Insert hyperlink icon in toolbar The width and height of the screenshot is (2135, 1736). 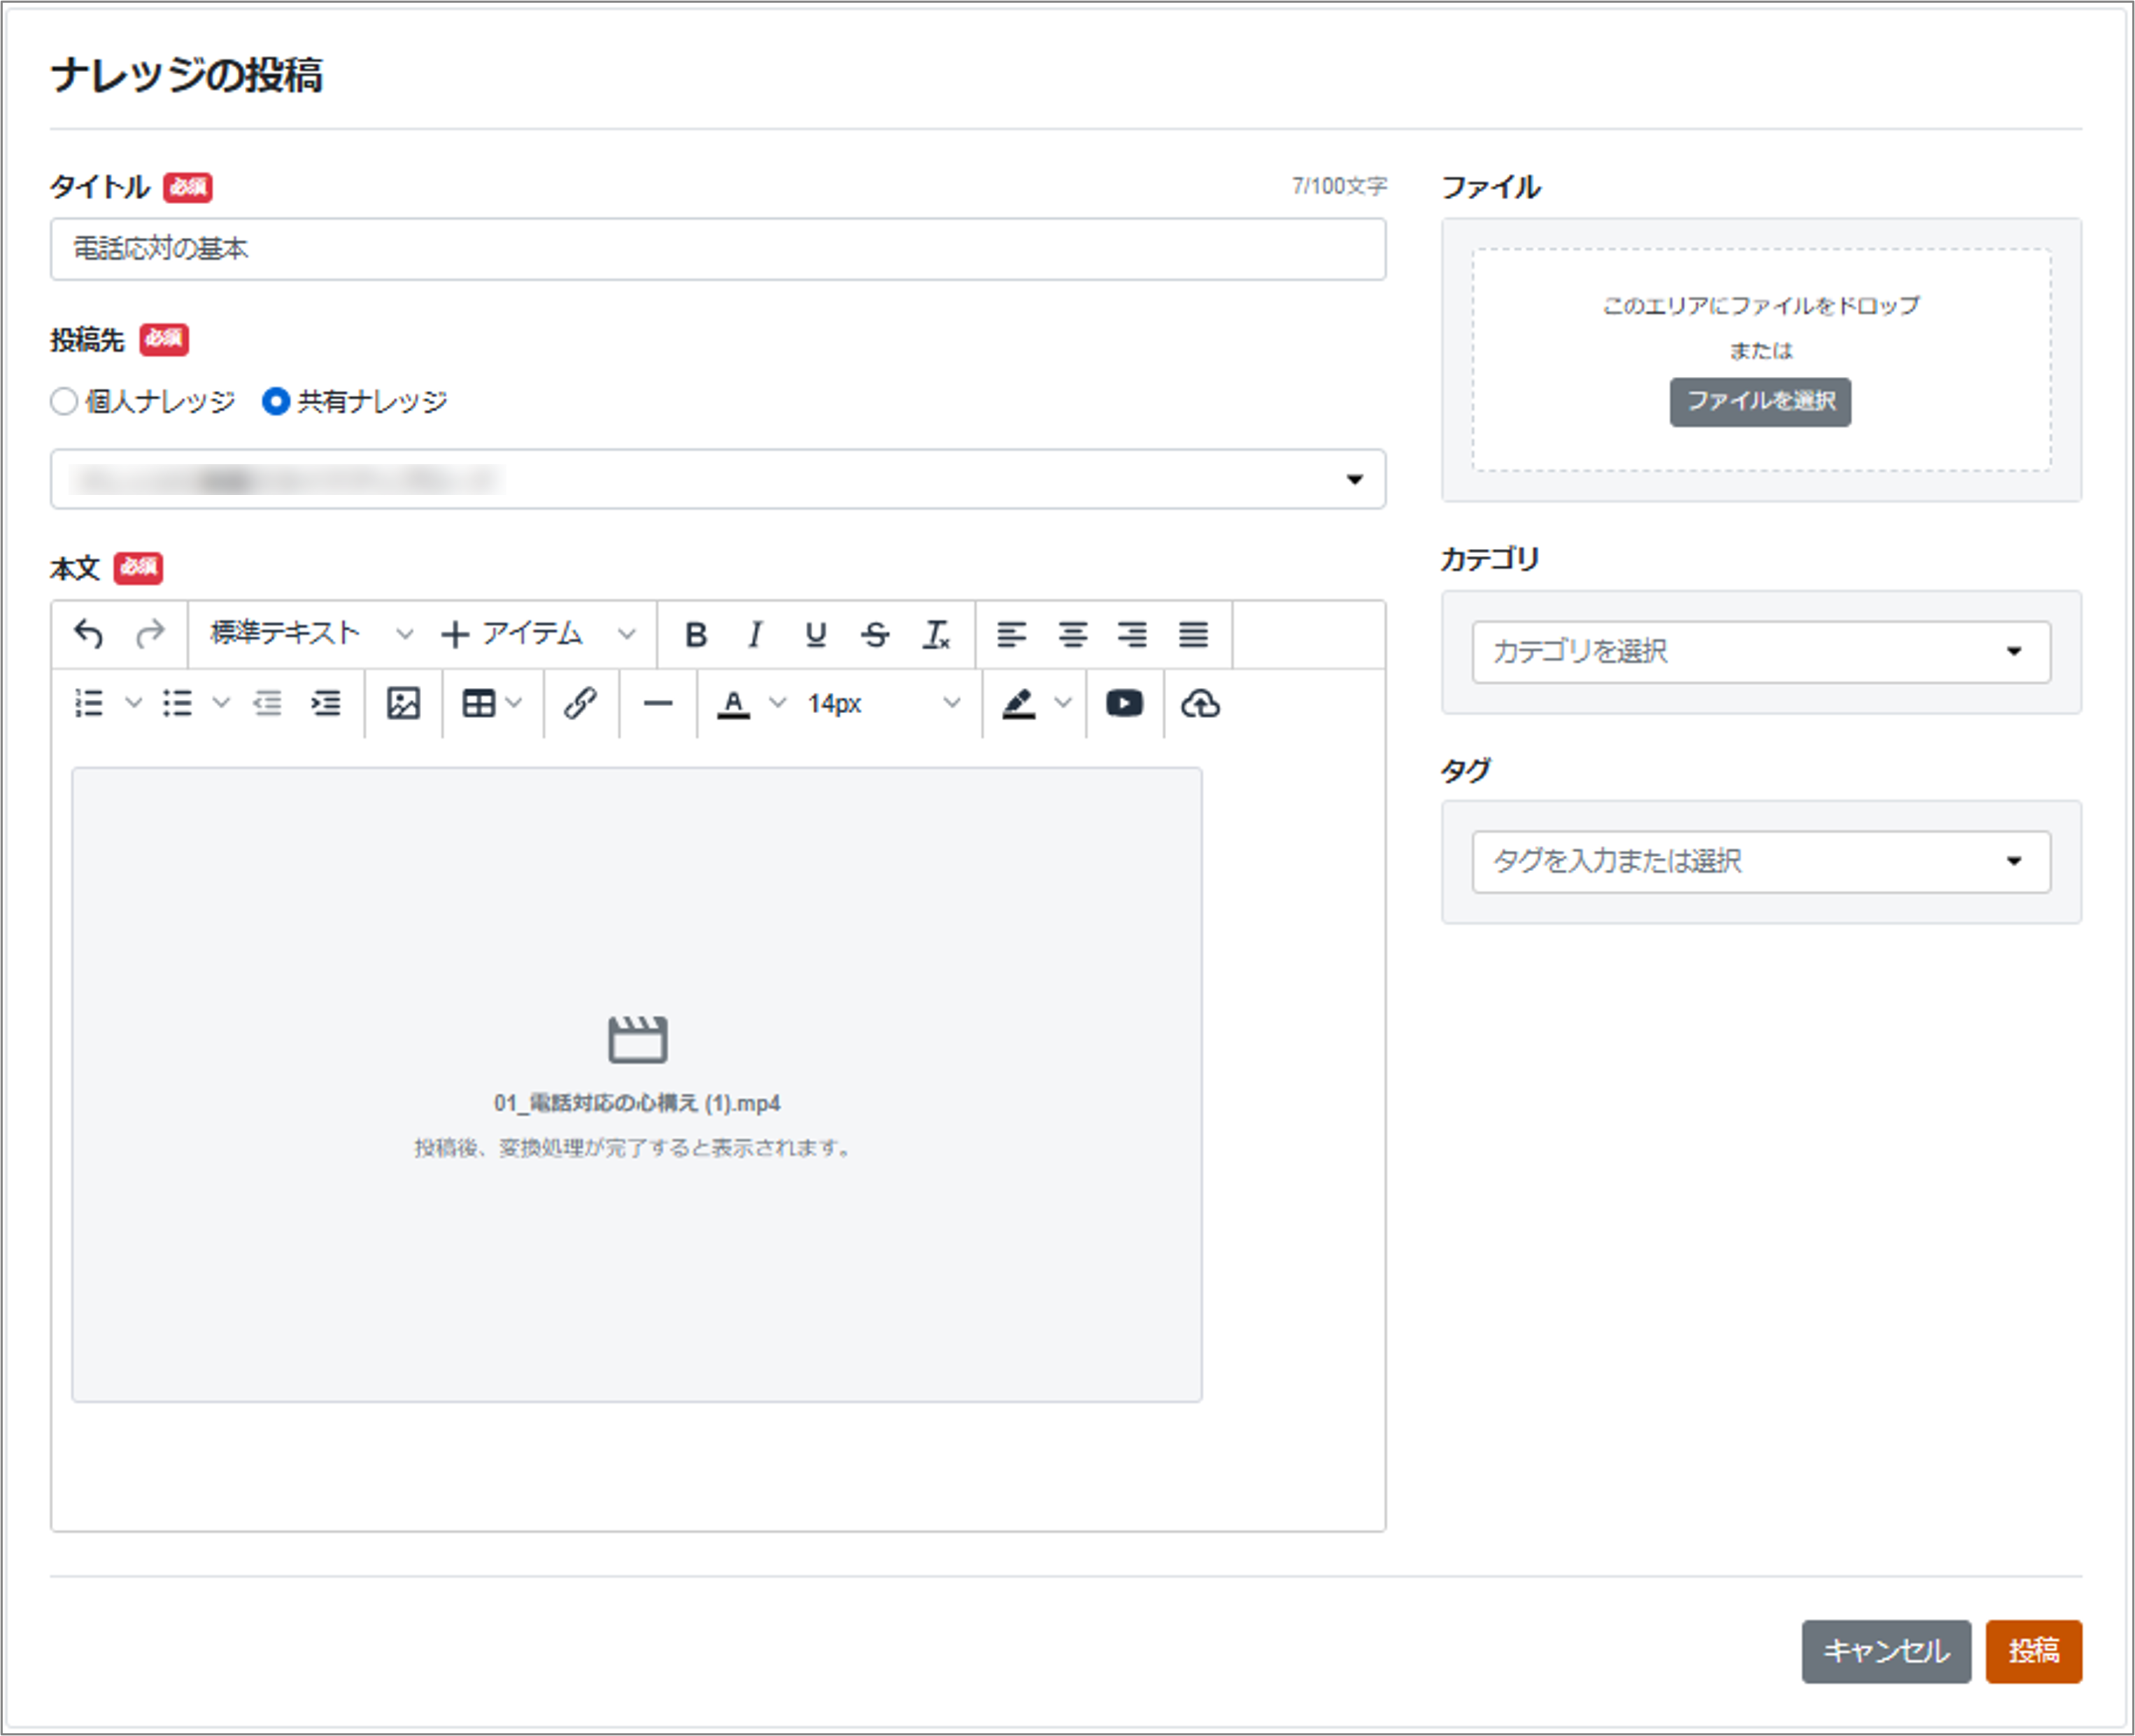coord(581,704)
